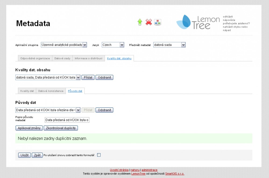Click the green up arrow icon
Viewport: 269px width, 178px height.
(x=140, y=22)
